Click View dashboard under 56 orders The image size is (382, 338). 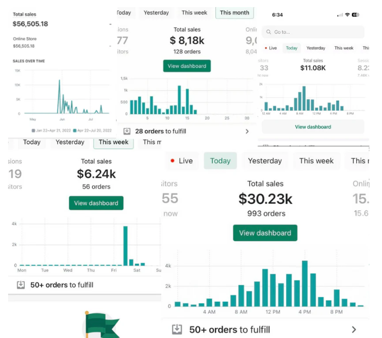pyautogui.click(x=96, y=203)
